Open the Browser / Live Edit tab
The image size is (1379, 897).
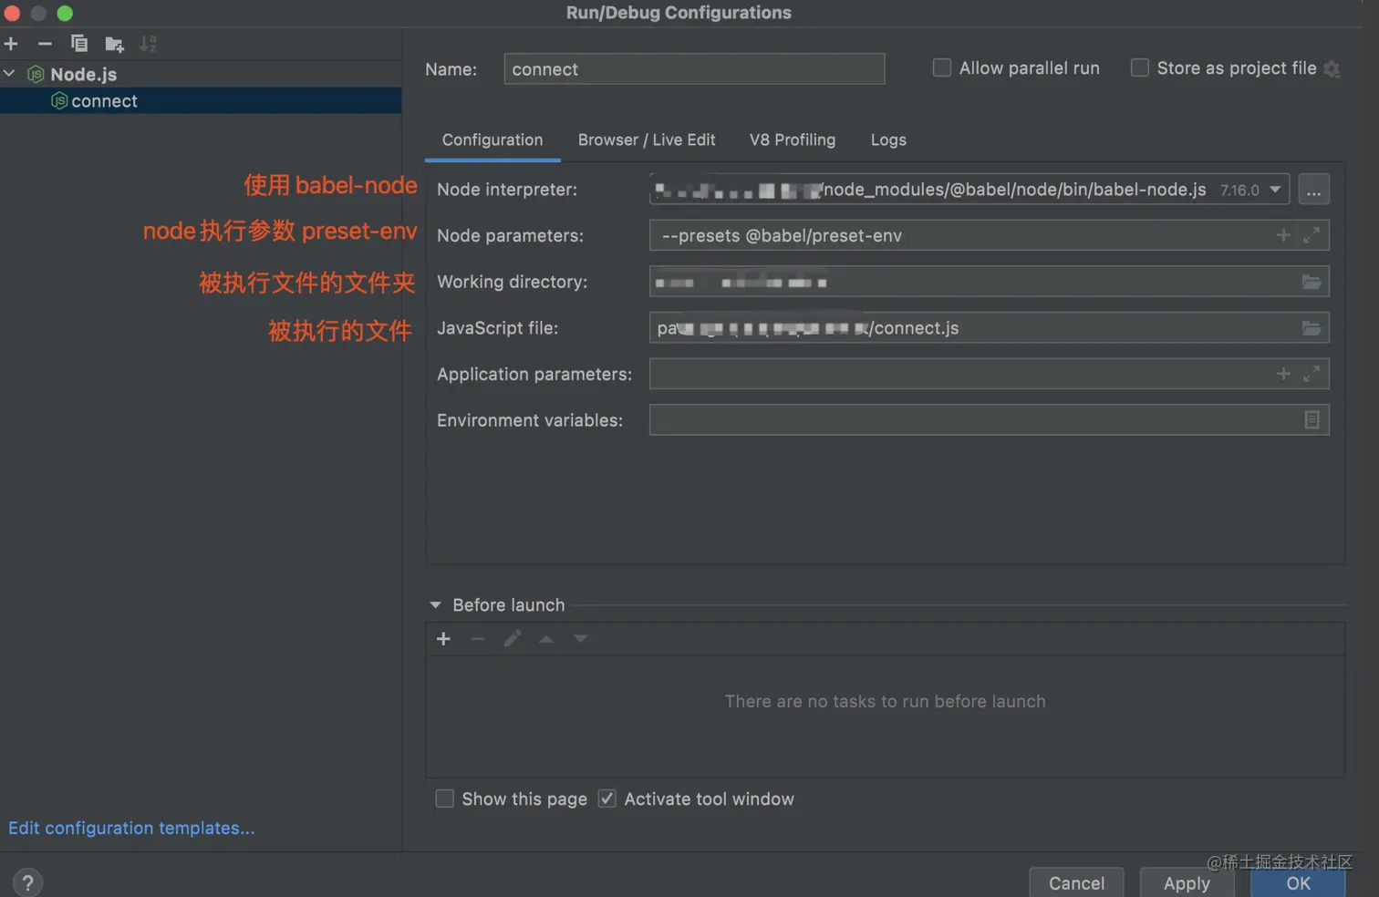pos(647,140)
